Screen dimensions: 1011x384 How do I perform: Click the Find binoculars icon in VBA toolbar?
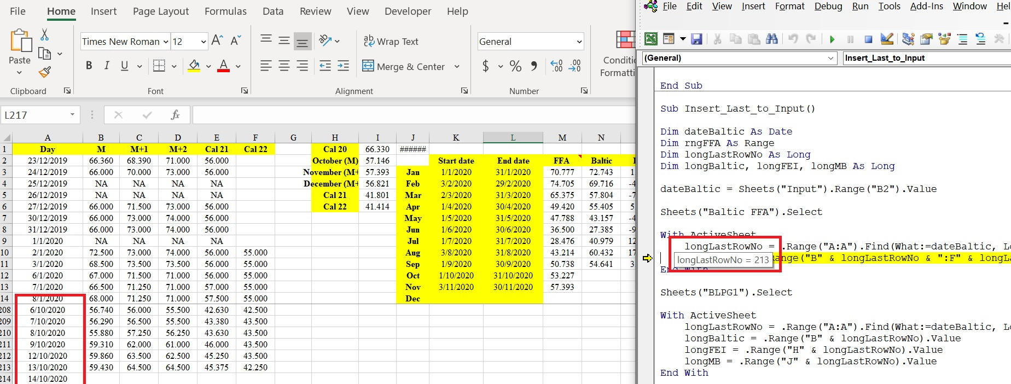click(x=772, y=39)
